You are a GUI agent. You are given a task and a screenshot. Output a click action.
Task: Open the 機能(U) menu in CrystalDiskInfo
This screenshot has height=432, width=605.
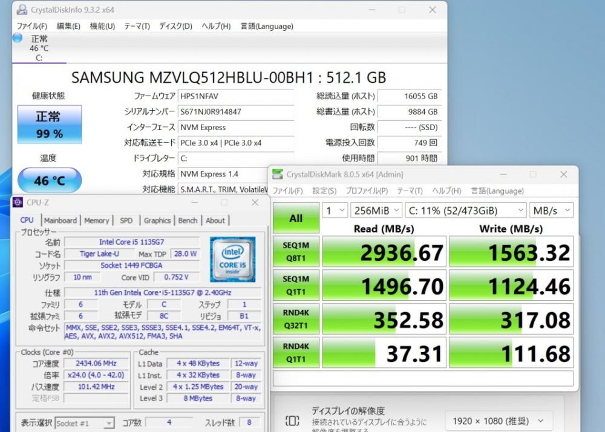(x=102, y=26)
